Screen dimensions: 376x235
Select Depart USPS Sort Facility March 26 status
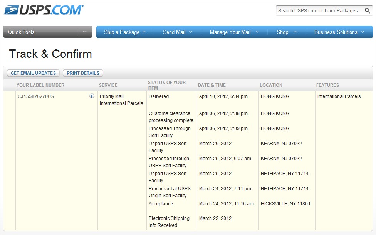(167, 147)
